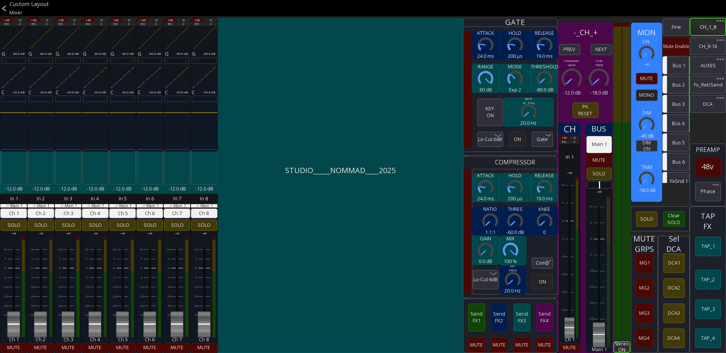Adjust the Compressor RATIO knob

[x=490, y=221]
